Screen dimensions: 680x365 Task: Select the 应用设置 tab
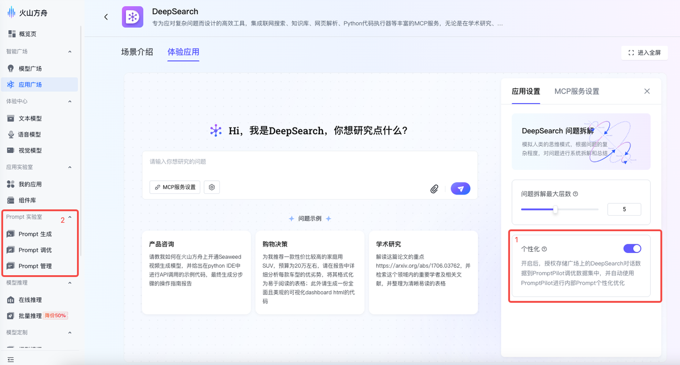tap(526, 91)
